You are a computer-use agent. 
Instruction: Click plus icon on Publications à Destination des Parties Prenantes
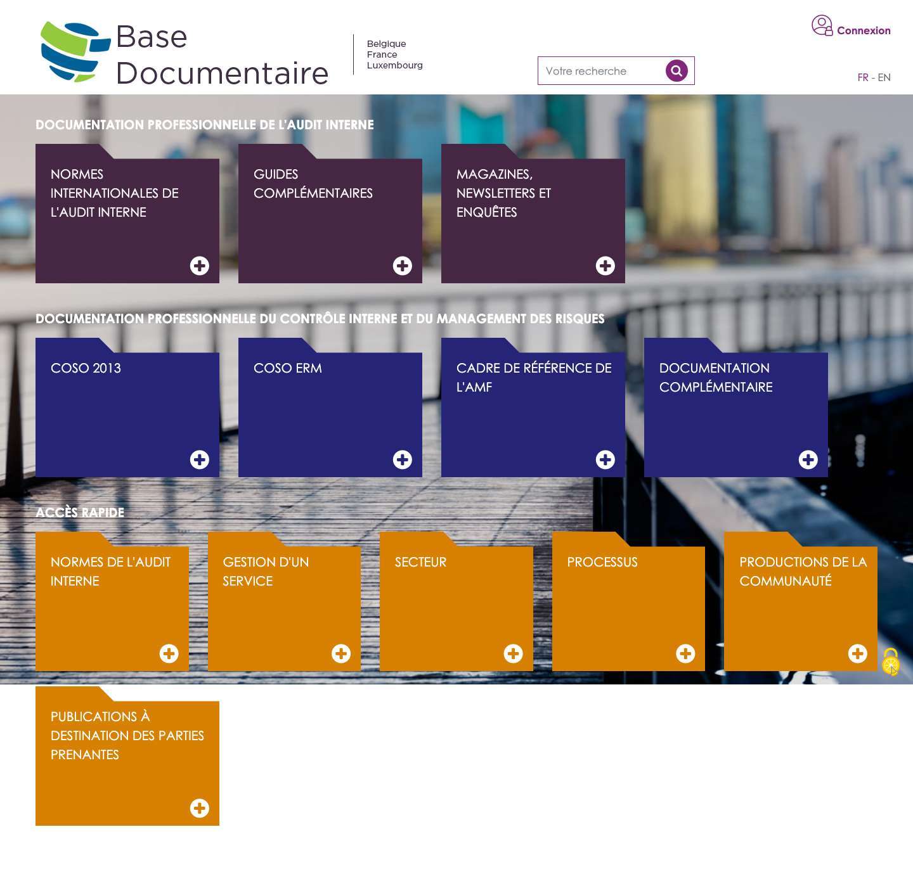200,807
